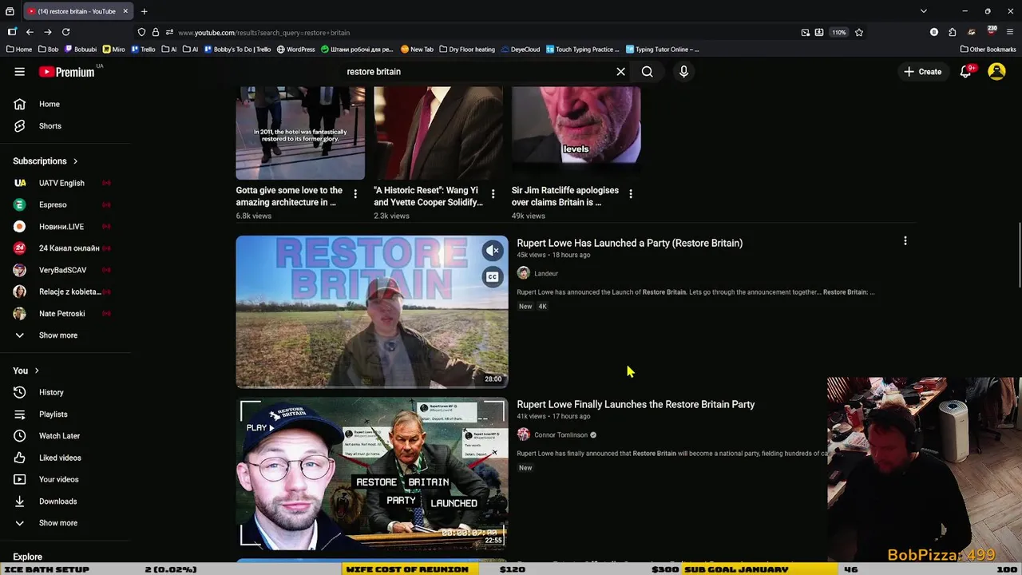Open the Sir Jim Ratcliffe short thumbnail
The image size is (1022, 575).
tap(576, 132)
